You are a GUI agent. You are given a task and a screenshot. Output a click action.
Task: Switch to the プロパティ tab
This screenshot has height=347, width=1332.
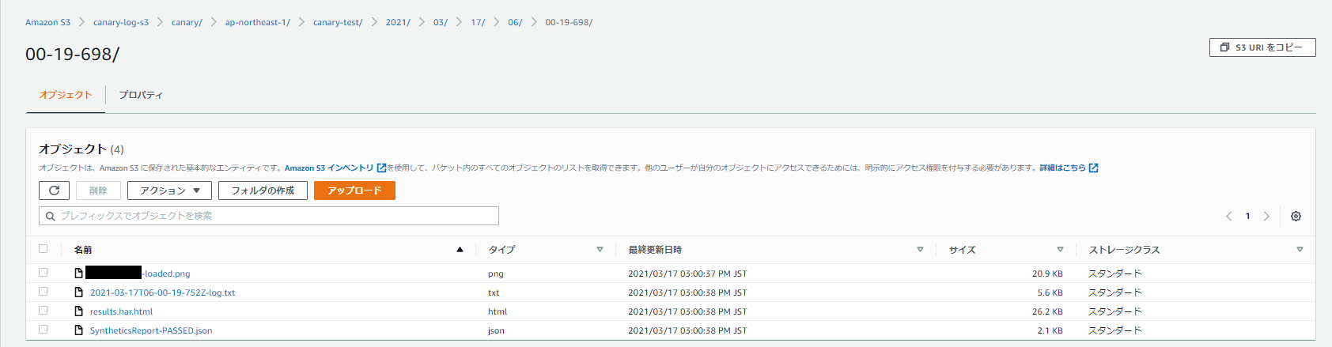(141, 95)
